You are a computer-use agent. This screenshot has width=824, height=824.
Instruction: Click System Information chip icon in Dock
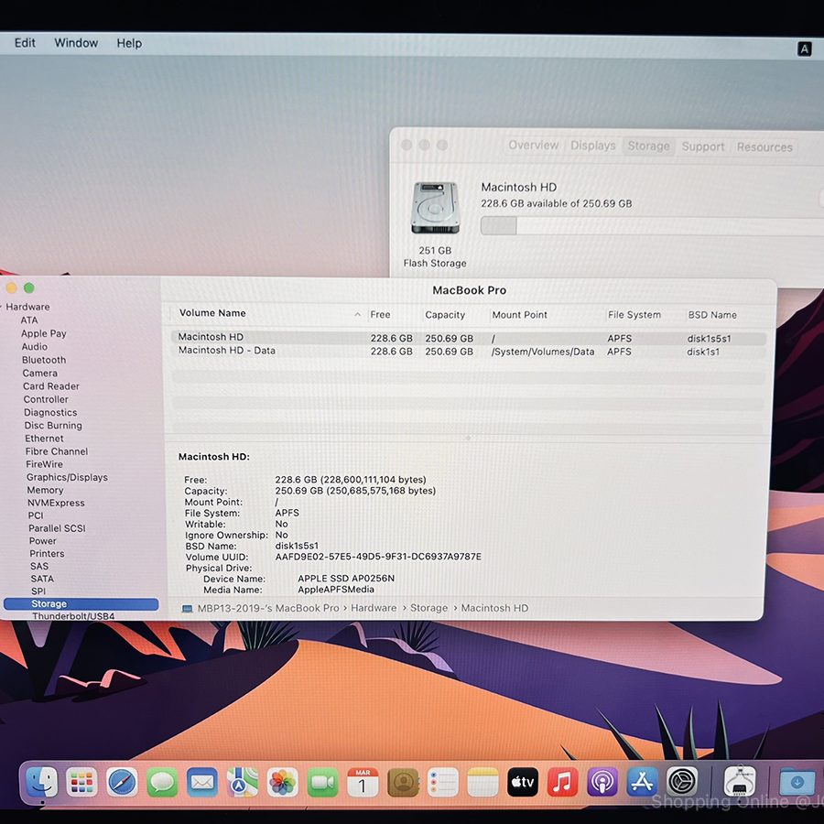tap(740, 781)
